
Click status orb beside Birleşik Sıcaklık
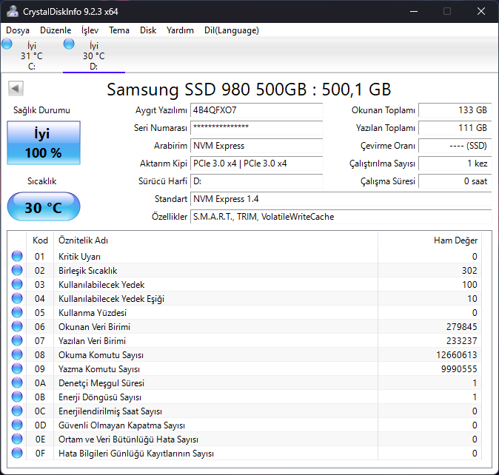(x=17, y=270)
